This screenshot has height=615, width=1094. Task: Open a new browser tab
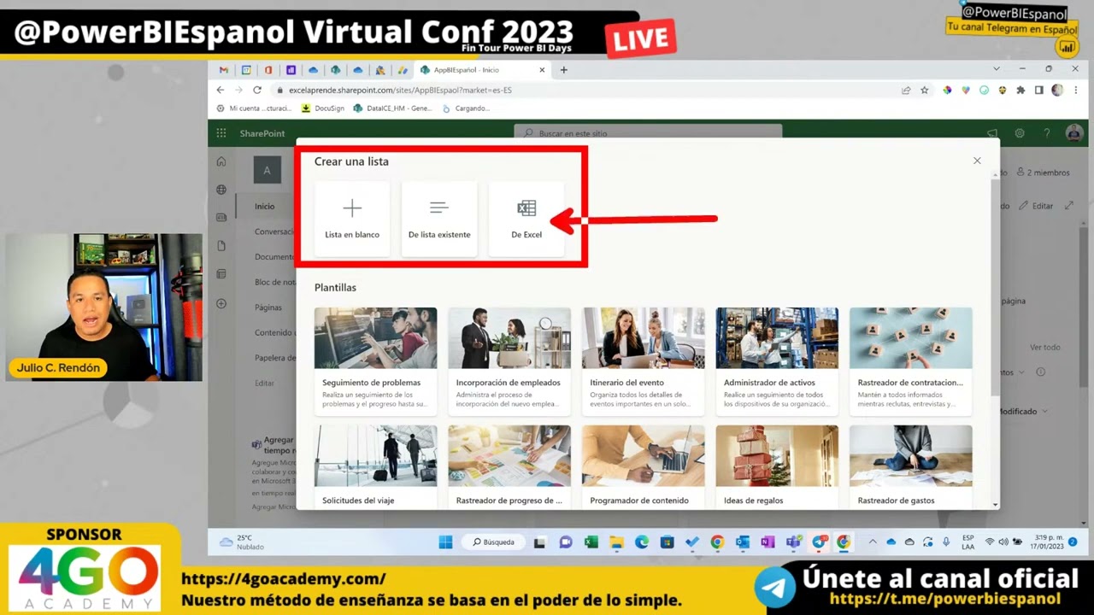563,70
